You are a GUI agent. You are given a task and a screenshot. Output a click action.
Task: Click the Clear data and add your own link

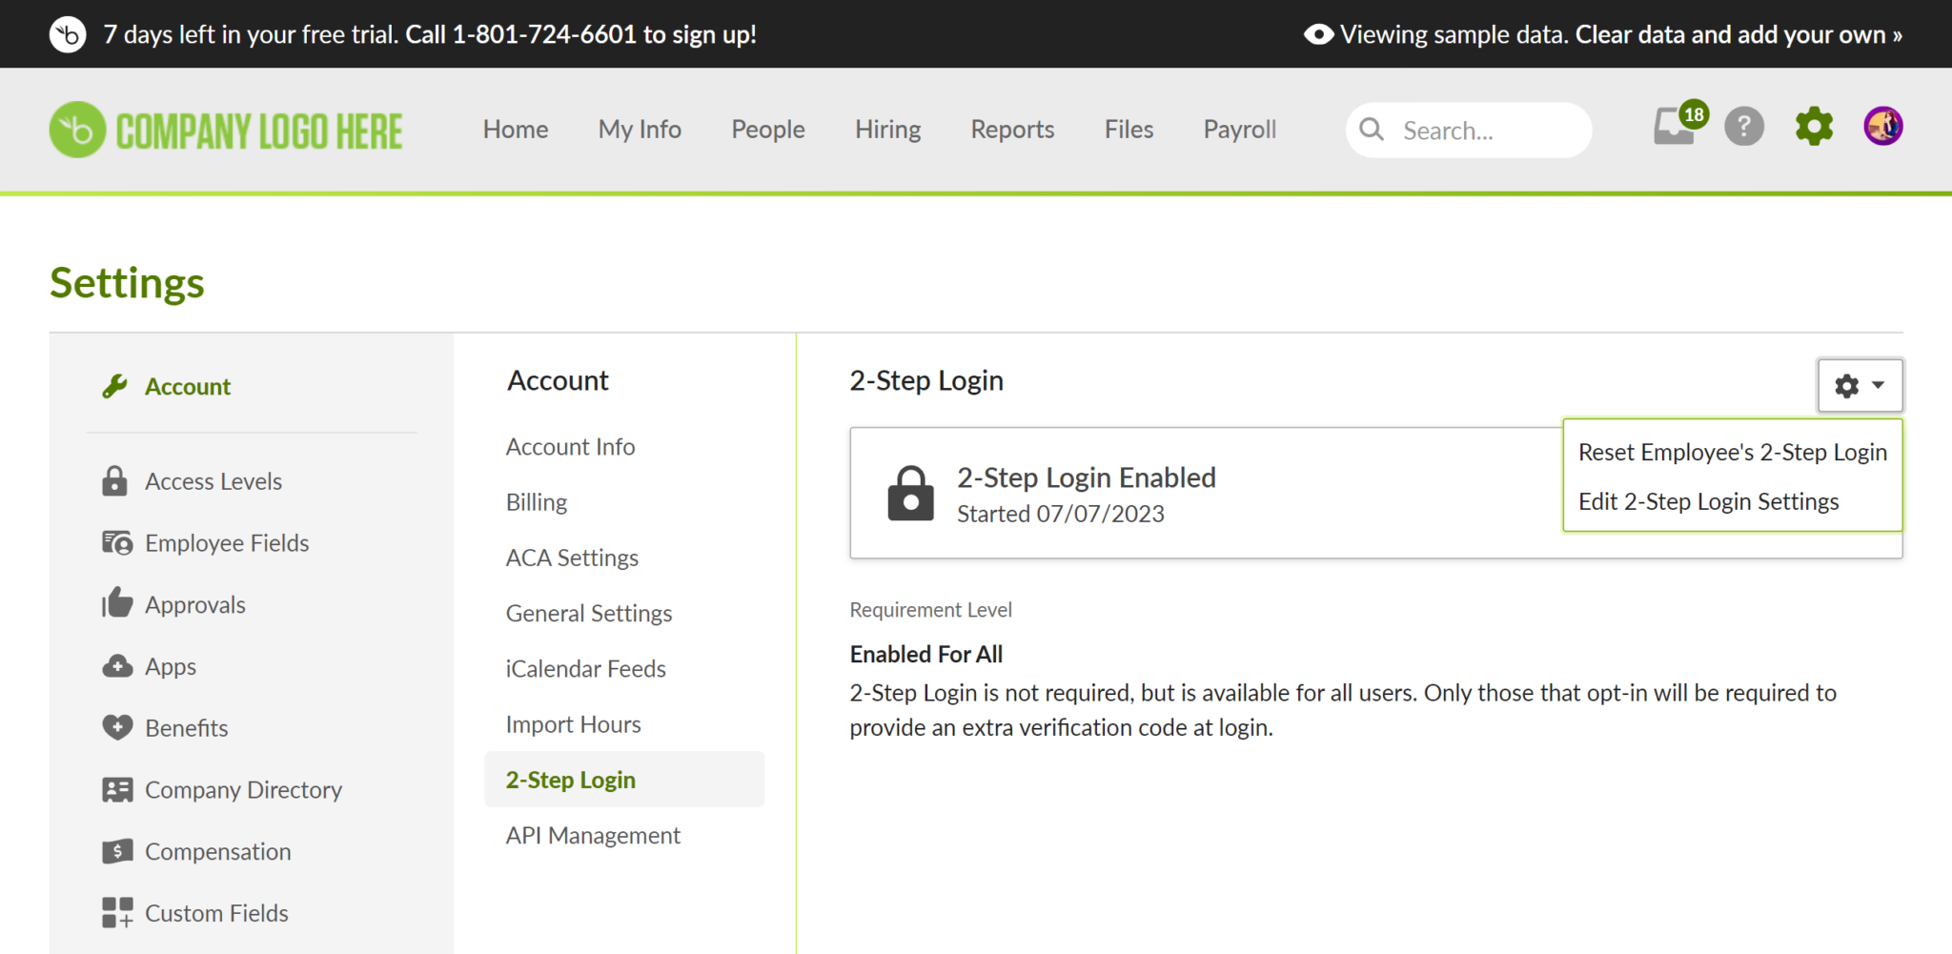click(x=1738, y=33)
